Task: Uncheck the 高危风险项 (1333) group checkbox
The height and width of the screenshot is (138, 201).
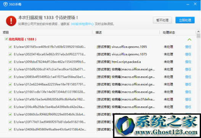Action: tap(6, 39)
